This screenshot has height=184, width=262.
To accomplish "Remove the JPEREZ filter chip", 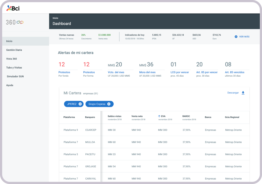I will click(x=80, y=104).
